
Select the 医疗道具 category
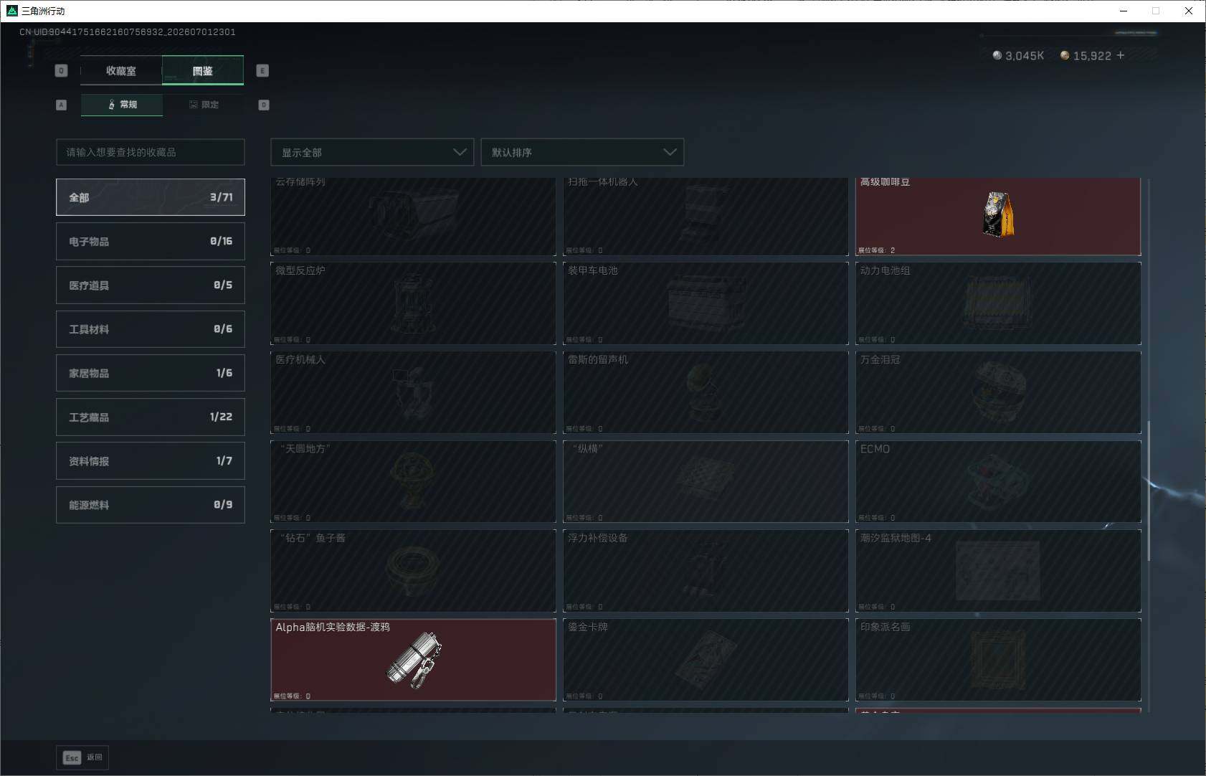tap(151, 285)
